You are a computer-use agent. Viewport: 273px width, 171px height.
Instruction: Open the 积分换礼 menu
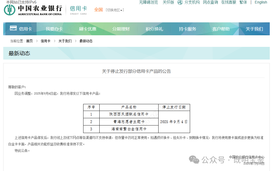(x=155, y=29)
